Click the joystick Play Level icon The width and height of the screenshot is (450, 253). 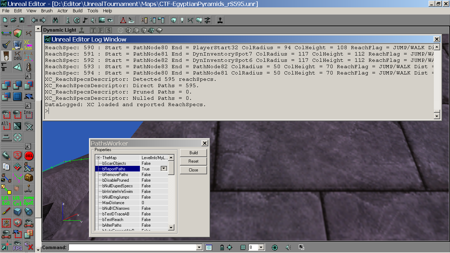click(220, 20)
